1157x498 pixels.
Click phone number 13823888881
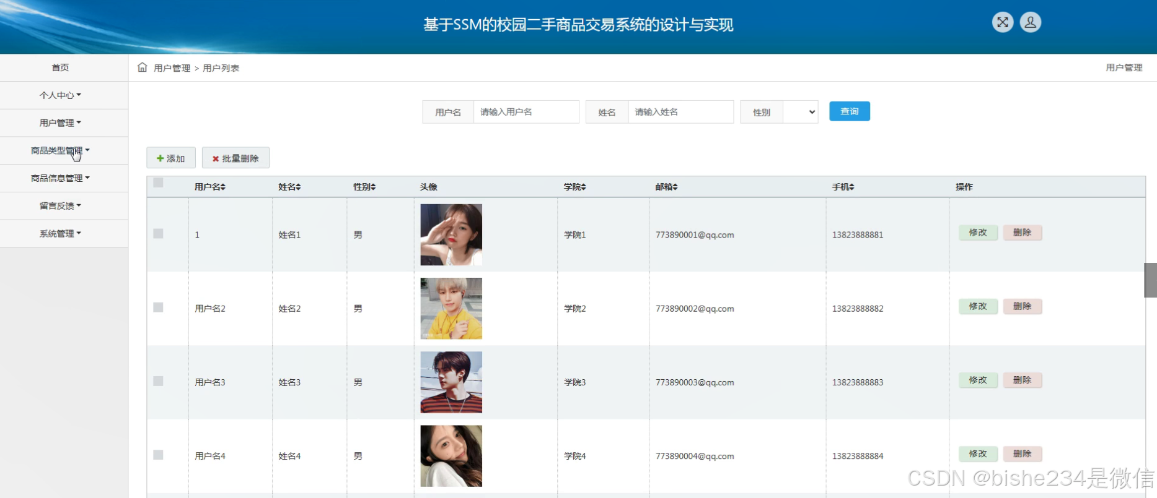point(858,235)
